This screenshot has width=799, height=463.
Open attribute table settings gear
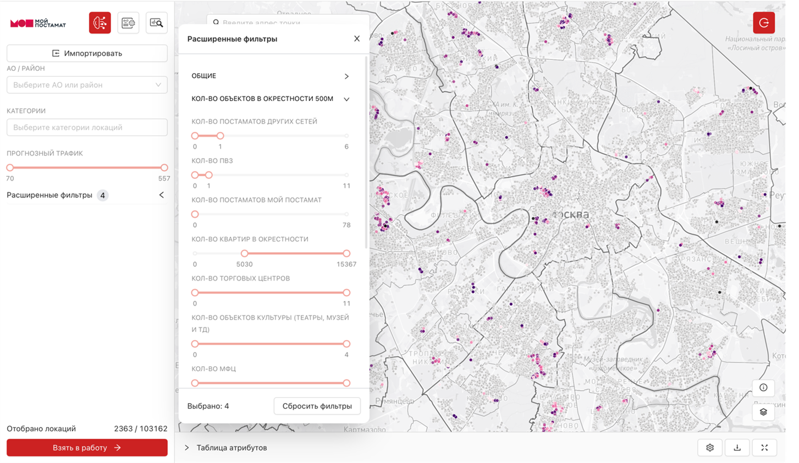click(x=710, y=448)
